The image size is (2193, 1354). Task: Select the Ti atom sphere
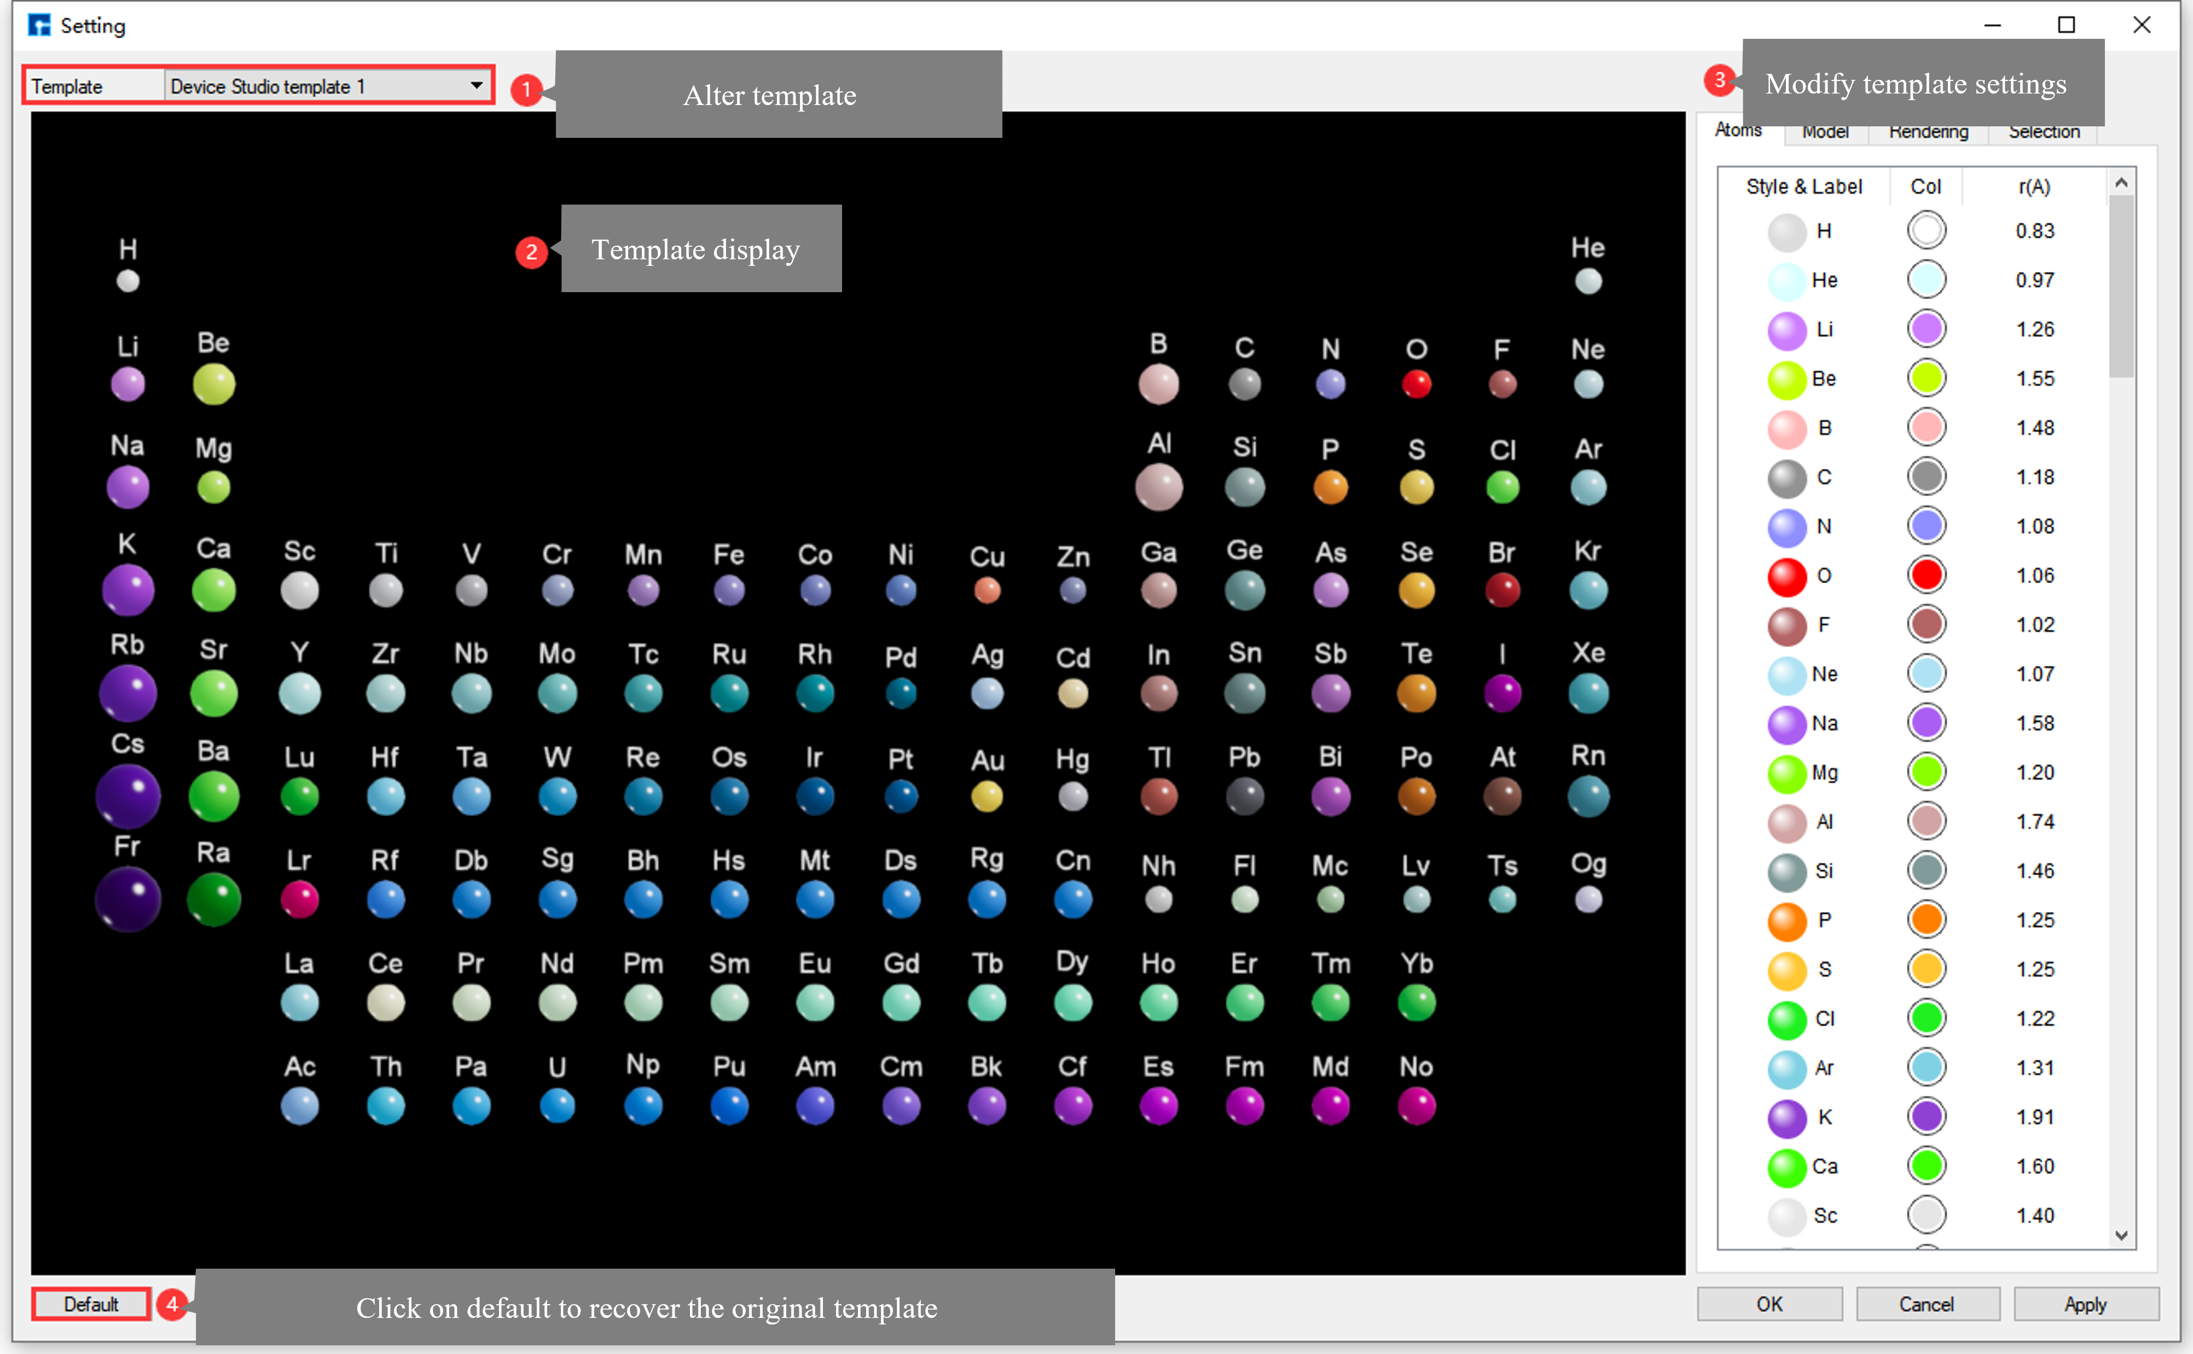(x=386, y=590)
